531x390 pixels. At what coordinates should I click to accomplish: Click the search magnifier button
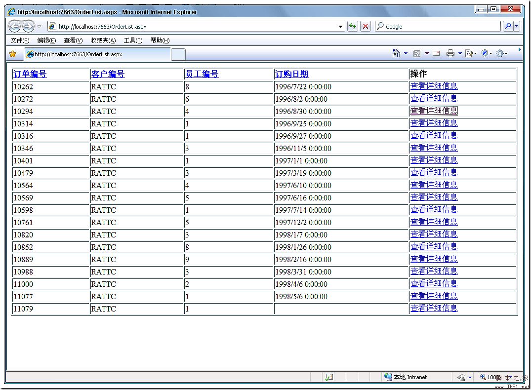point(508,27)
